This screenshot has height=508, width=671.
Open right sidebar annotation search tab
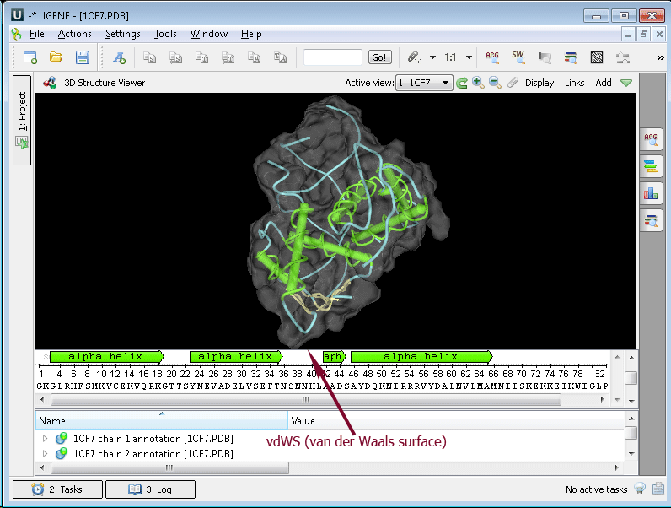click(651, 221)
